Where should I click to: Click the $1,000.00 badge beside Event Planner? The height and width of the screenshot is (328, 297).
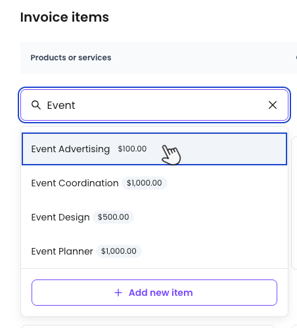[x=119, y=251]
